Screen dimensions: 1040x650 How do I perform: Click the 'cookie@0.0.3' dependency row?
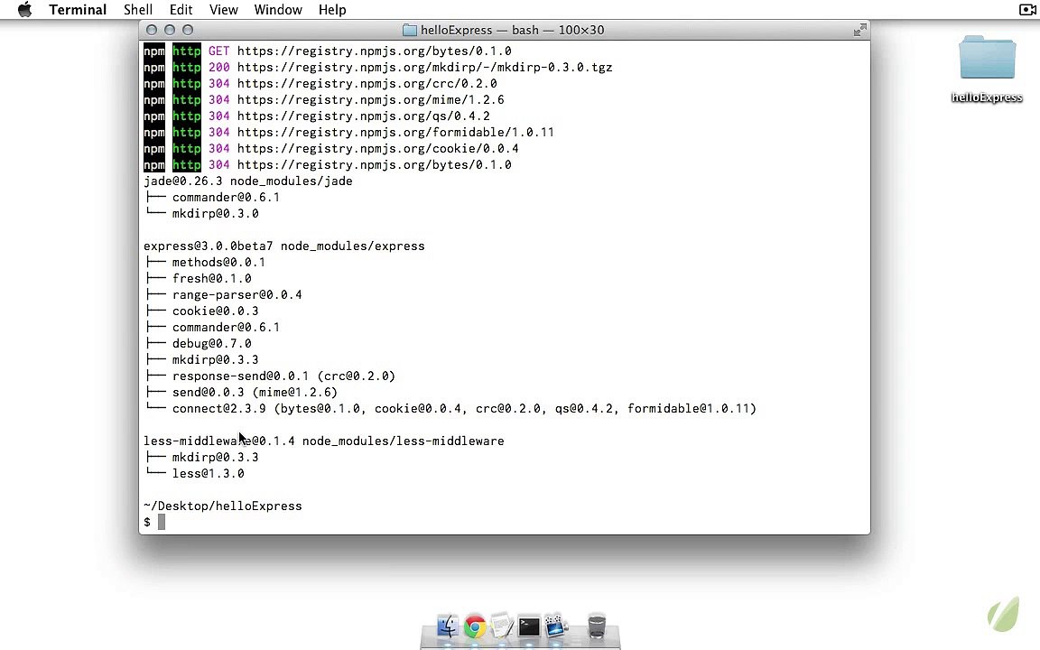pyautogui.click(x=216, y=311)
